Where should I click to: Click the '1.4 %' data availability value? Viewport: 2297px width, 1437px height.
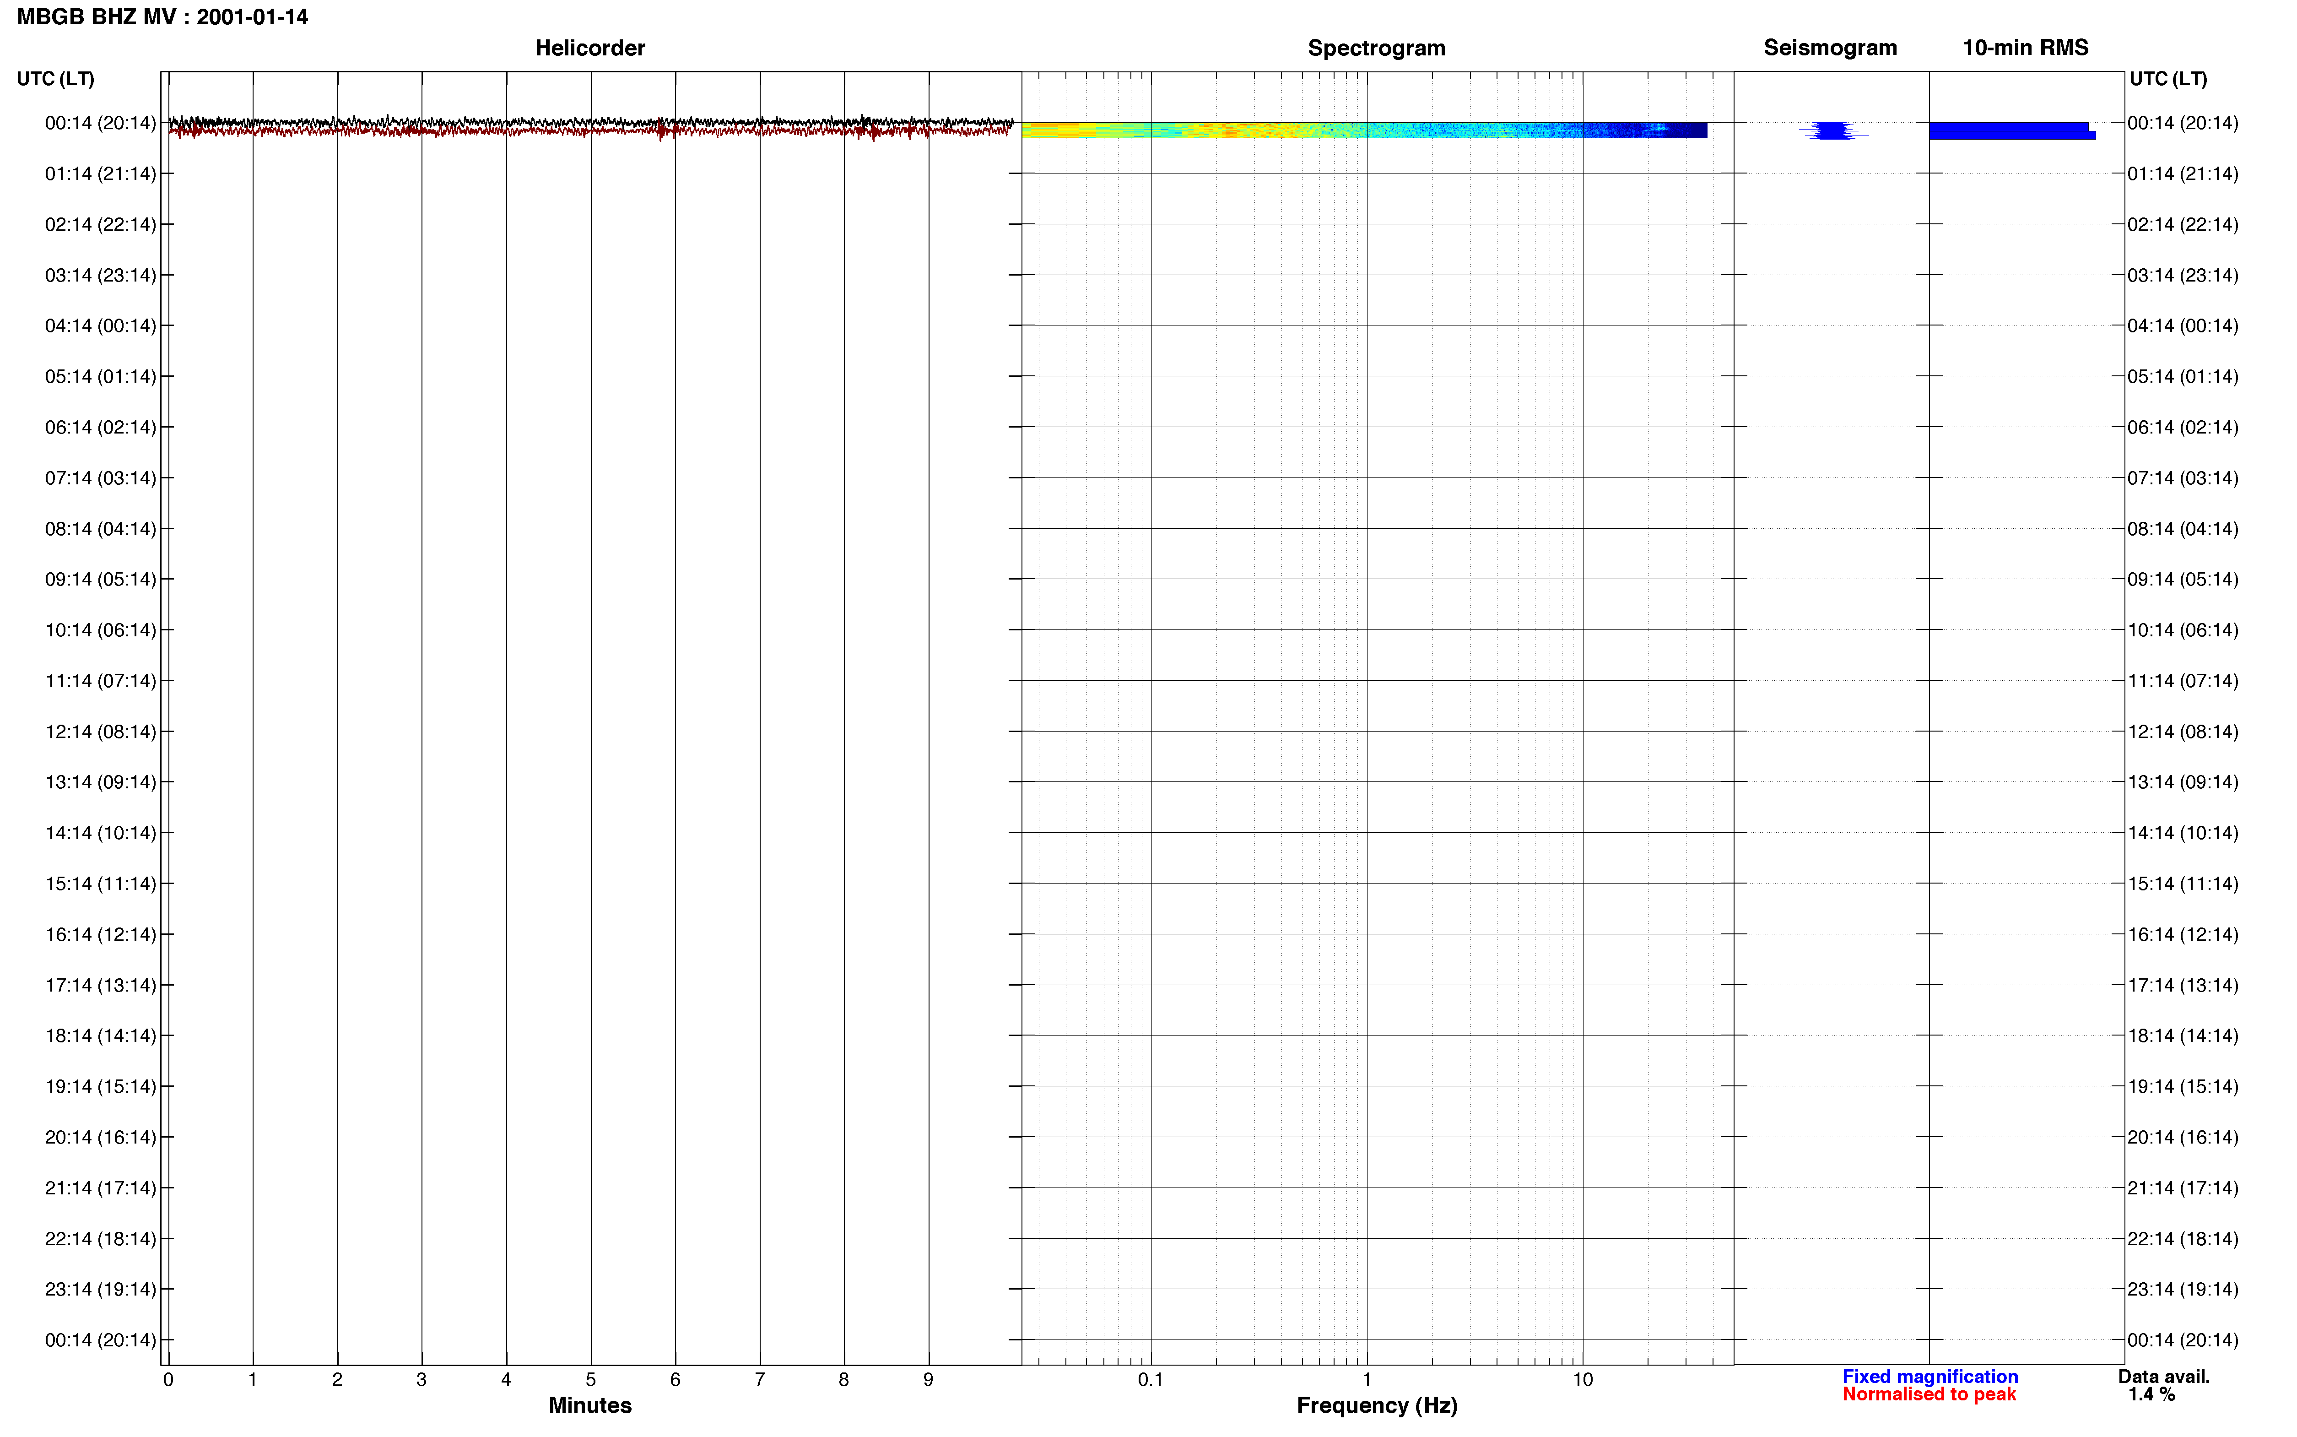[2151, 1394]
